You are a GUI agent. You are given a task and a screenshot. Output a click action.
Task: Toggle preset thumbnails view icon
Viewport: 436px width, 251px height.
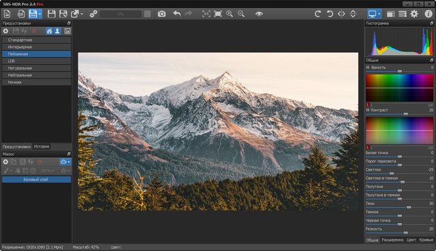click(67, 31)
